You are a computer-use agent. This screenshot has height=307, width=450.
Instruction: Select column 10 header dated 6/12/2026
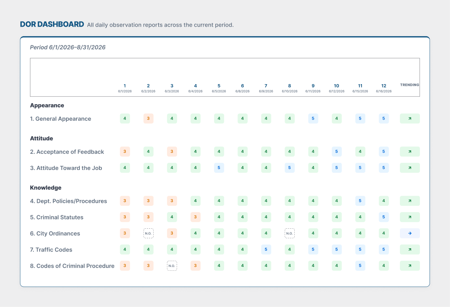coord(336,88)
